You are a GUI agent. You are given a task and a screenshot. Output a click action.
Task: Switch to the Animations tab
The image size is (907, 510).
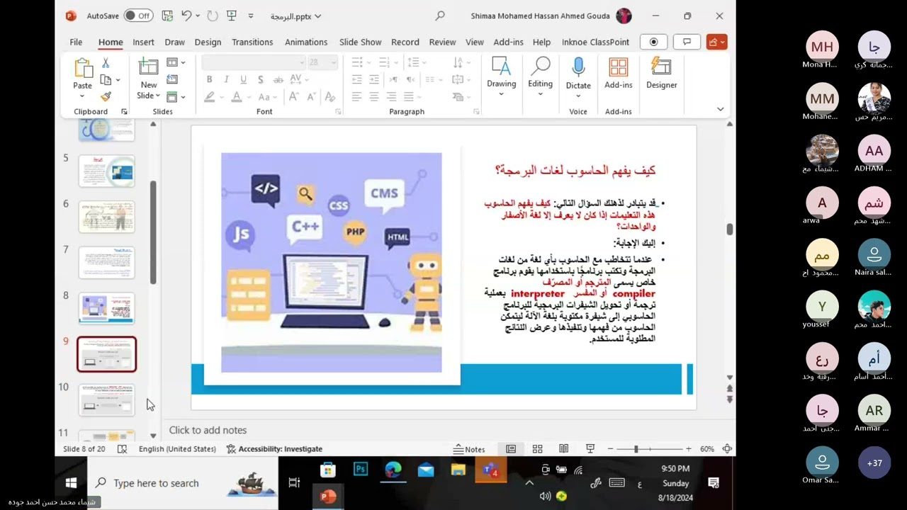(306, 42)
